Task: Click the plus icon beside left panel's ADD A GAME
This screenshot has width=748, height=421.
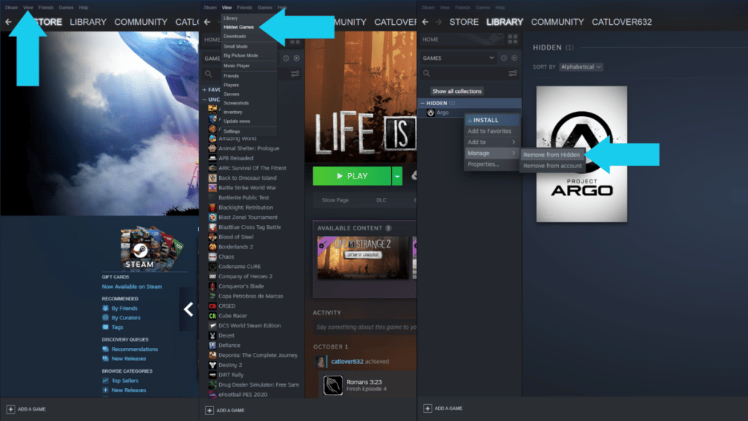Action: [x=10, y=409]
